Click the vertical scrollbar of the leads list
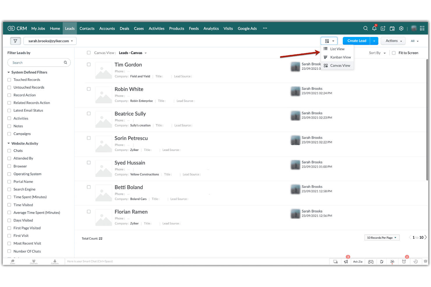Screen dimensions: 431x287 tap(427, 119)
